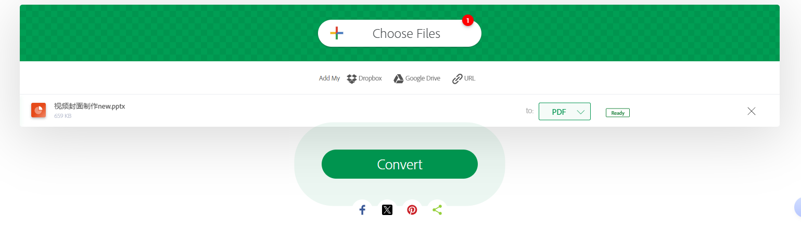Share via the Pinterest icon

pos(412,210)
